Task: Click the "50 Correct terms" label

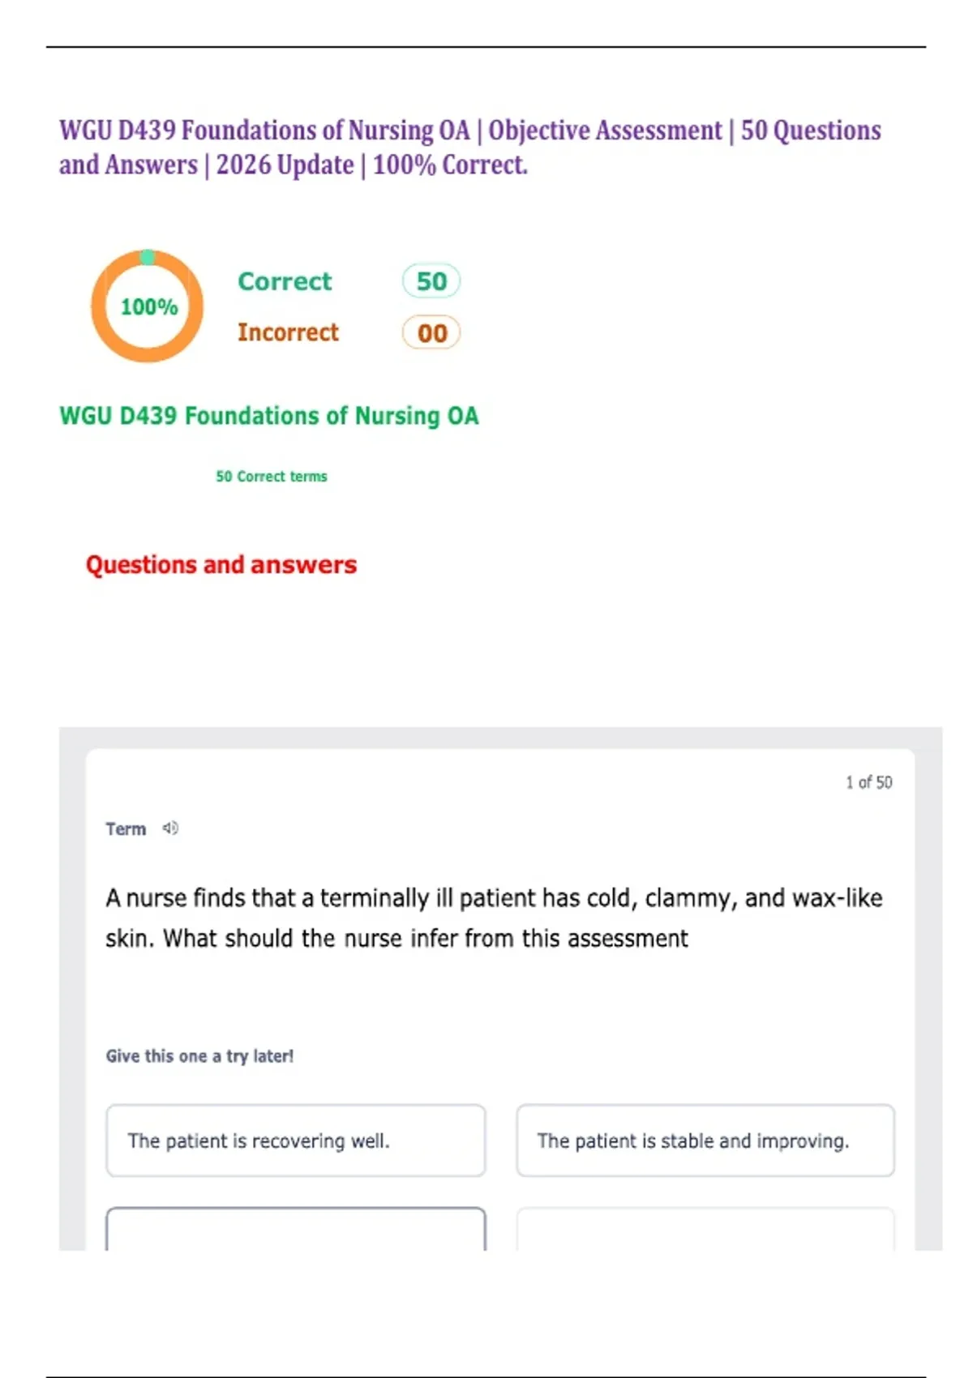Action: click(272, 477)
